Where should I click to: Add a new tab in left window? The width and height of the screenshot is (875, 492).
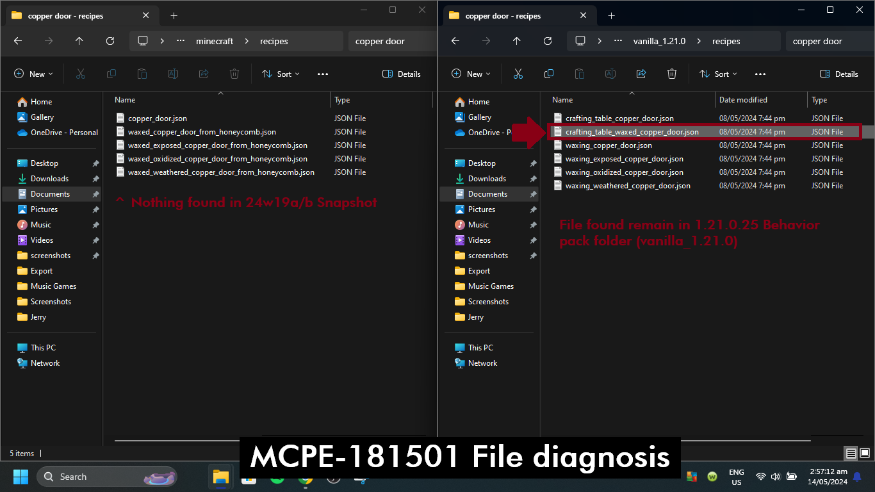point(174,16)
